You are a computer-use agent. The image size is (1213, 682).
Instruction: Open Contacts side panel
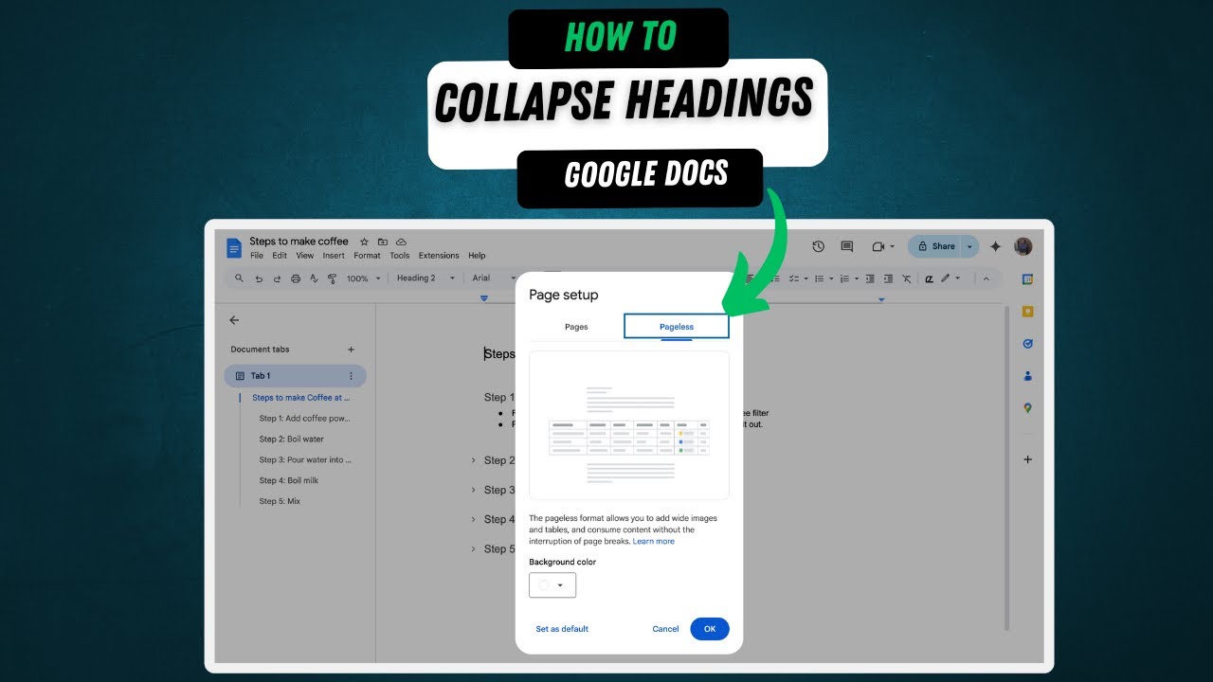[1027, 376]
